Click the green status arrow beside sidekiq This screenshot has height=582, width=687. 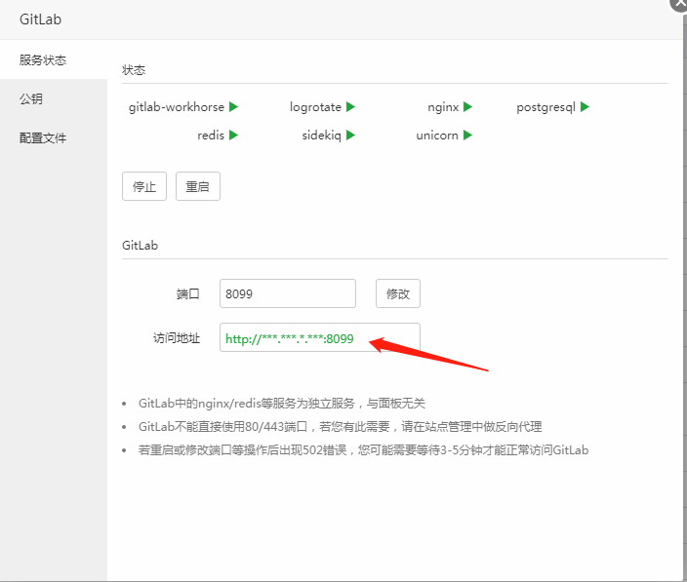[x=350, y=136]
